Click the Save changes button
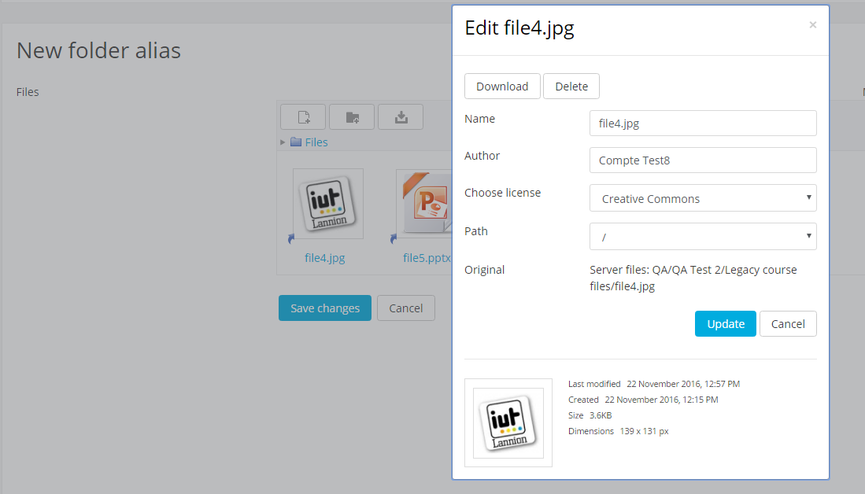This screenshot has width=865, height=494. click(325, 308)
